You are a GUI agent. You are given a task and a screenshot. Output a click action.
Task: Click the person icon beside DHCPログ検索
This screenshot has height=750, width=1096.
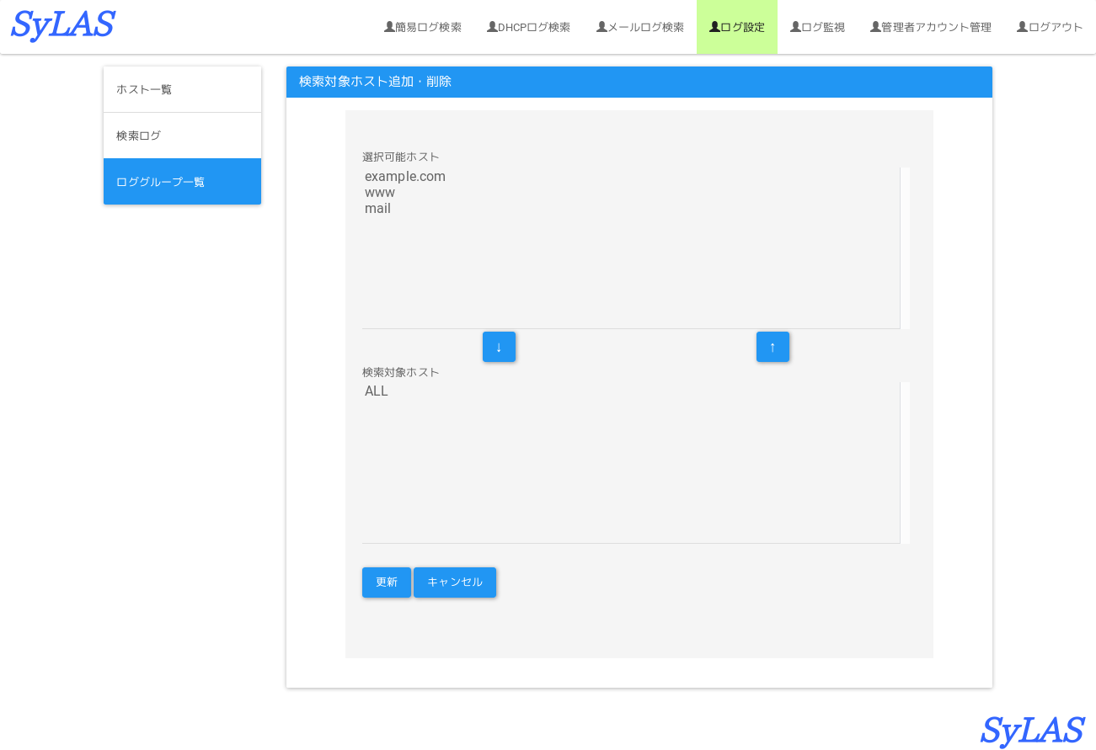click(x=492, y=27)
